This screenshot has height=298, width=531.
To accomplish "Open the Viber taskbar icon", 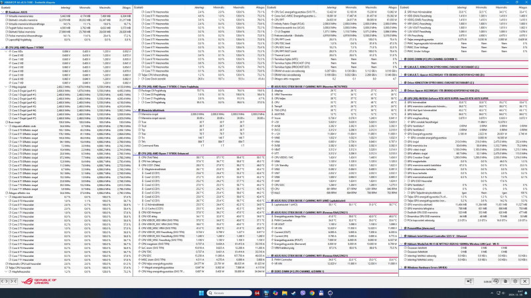I will coord(303,293).
